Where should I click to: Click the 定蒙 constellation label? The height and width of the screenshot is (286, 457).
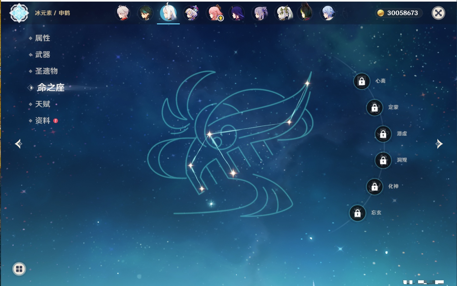(x=393, y=107)
